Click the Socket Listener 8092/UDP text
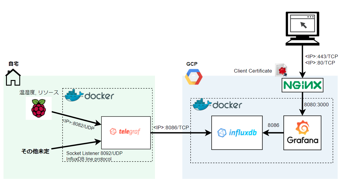 coord(94,153)
